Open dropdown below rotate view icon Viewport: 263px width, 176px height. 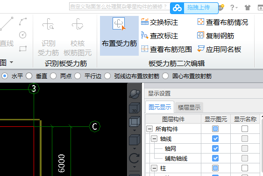pyautogui.click(x=135, y=167)
